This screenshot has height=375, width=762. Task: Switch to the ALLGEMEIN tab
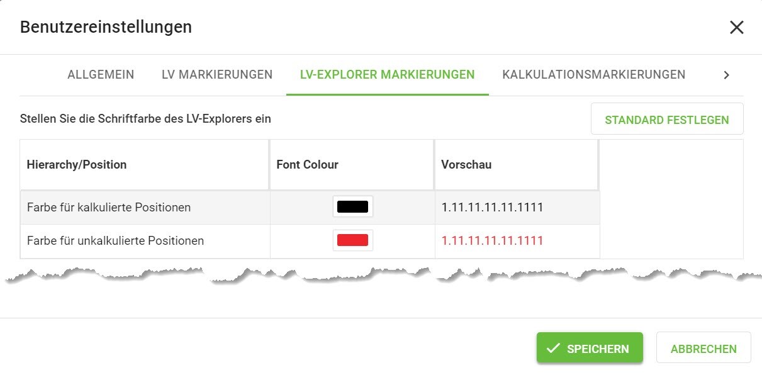pyautogui.click(x=101, y=75)
